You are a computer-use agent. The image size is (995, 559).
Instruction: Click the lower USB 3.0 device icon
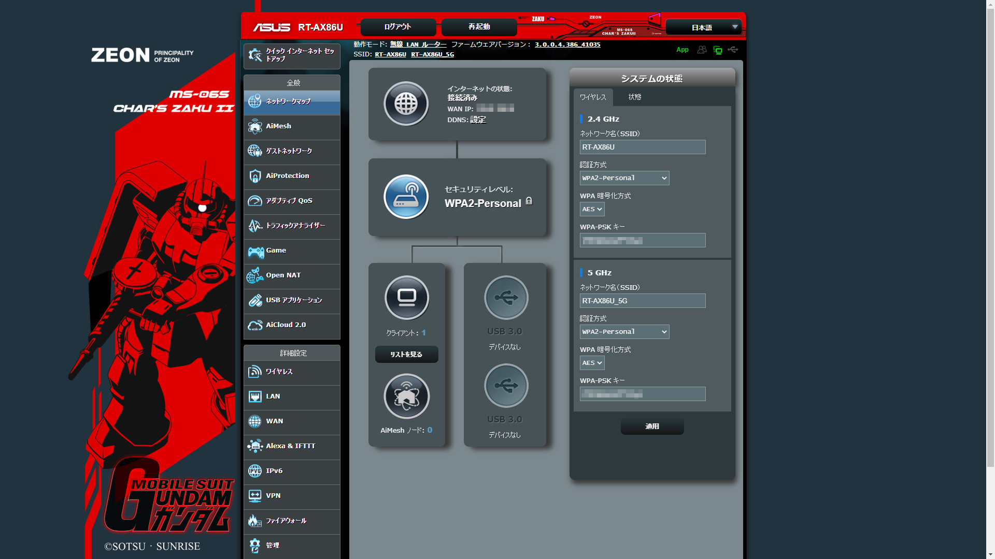click(506, 386)
